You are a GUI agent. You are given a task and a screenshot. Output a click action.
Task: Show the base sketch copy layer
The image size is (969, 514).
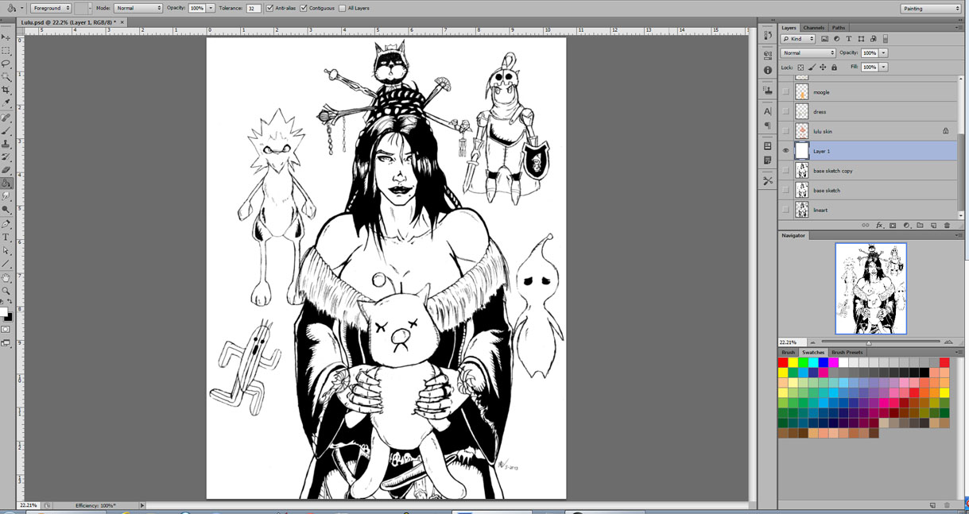(785, 171)
